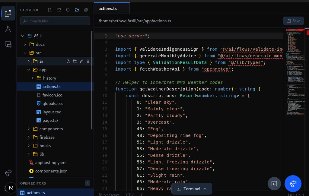Click the round blue share button

tap(293, 184)
